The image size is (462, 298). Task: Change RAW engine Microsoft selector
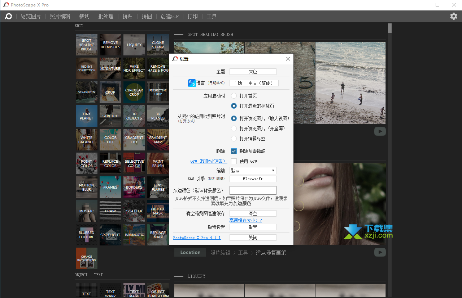(253, 179)
